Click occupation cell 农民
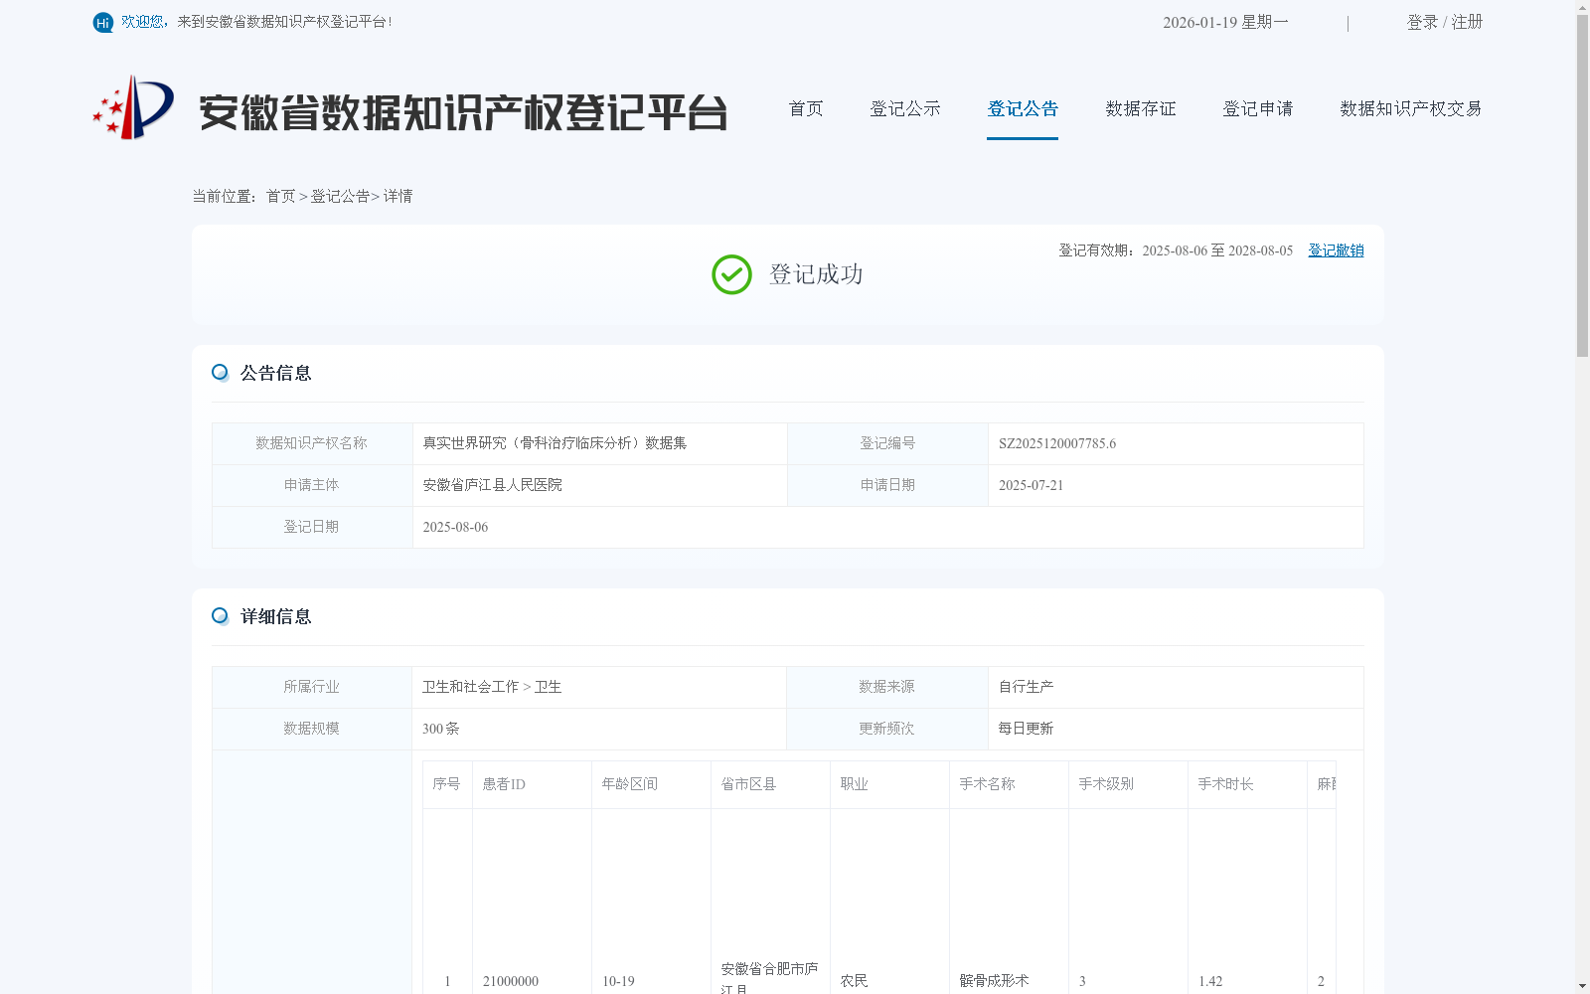The image size is (1590, 994). (855, 981)
